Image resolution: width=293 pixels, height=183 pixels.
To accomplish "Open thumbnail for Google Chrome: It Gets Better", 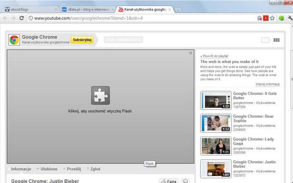I will click(x=216, y=100).
